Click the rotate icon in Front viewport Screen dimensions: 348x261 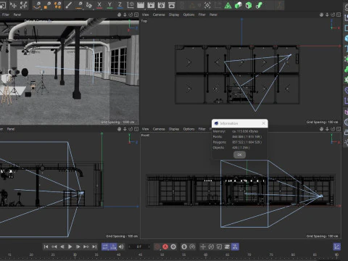click(333, 129)
